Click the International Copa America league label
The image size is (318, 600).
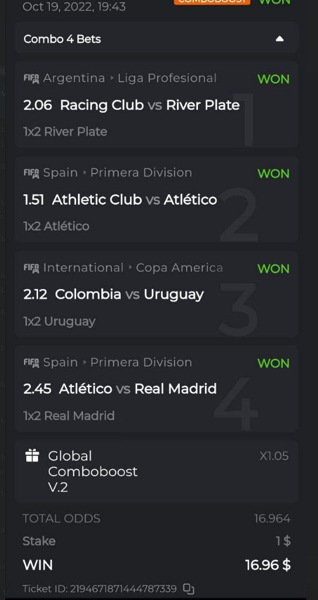coord(133,267)
